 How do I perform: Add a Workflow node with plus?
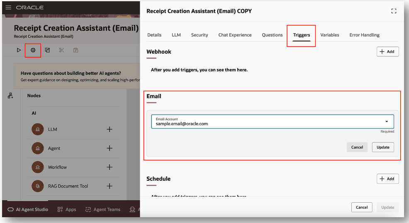click(x=110, y=167)
